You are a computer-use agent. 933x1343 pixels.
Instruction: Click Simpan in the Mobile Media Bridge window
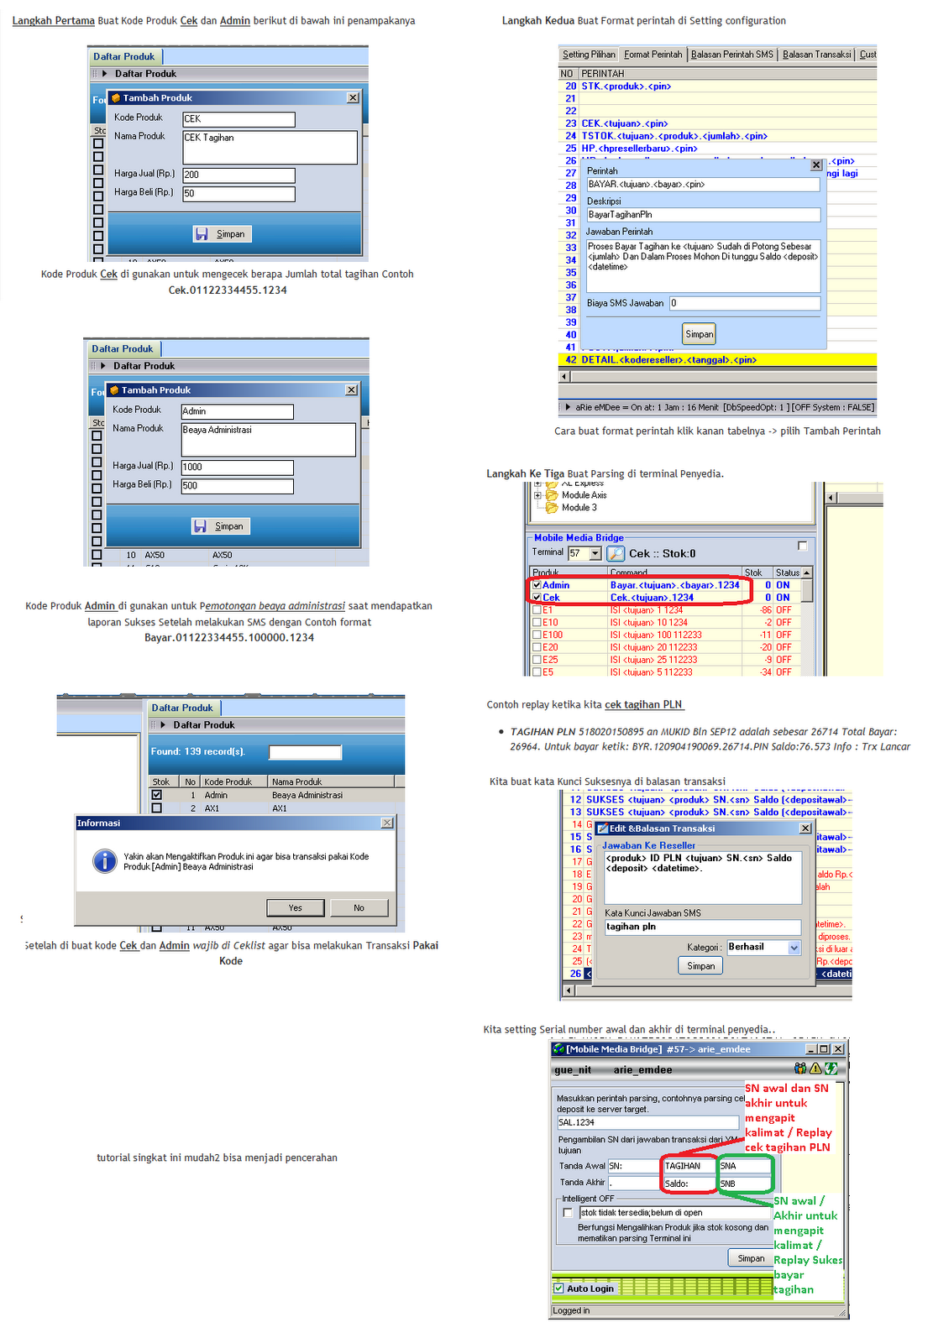click(751, 1258)
